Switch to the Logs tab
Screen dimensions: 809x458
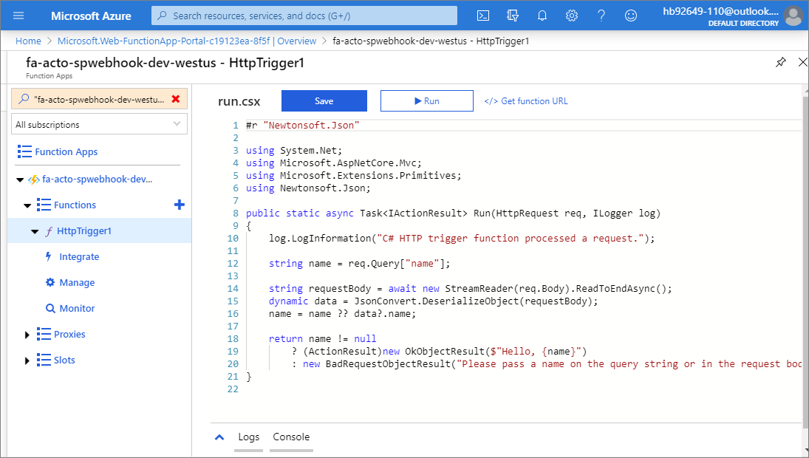(x=249, y=437)
